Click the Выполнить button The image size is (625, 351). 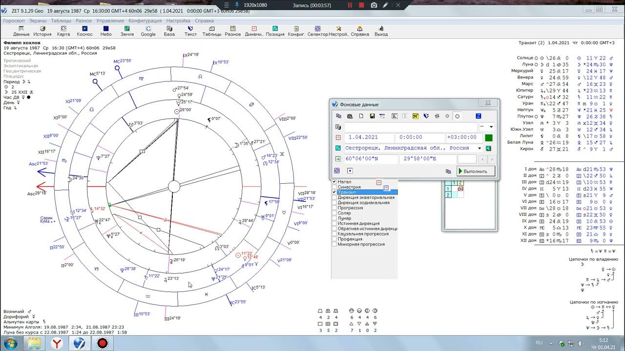(476, 171)
